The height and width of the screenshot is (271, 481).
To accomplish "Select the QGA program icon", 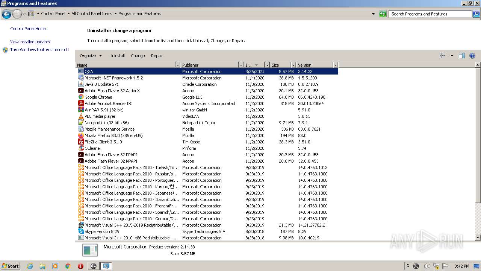I will 81,71.
